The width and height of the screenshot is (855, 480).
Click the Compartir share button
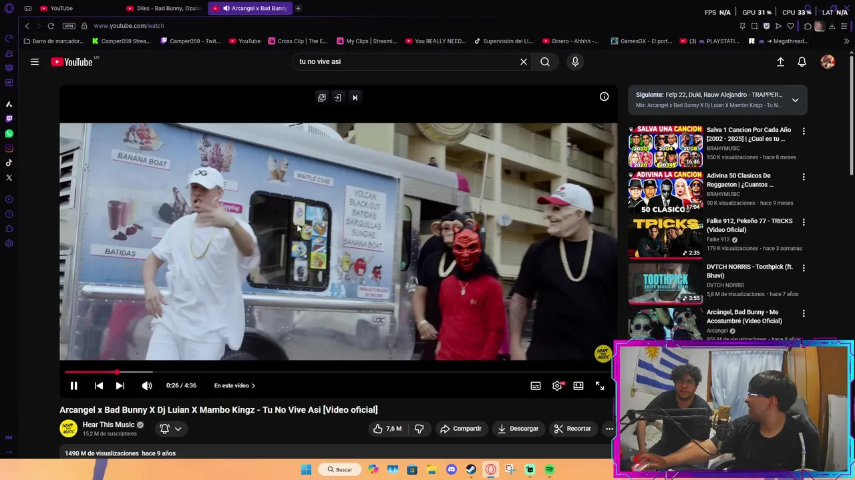click(460, 429)
